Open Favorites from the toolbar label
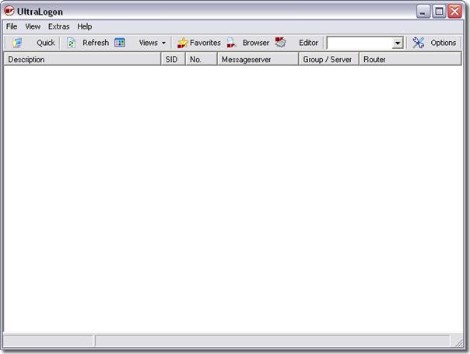The width and height of the screenshot is (470, 354). (205, 43)
